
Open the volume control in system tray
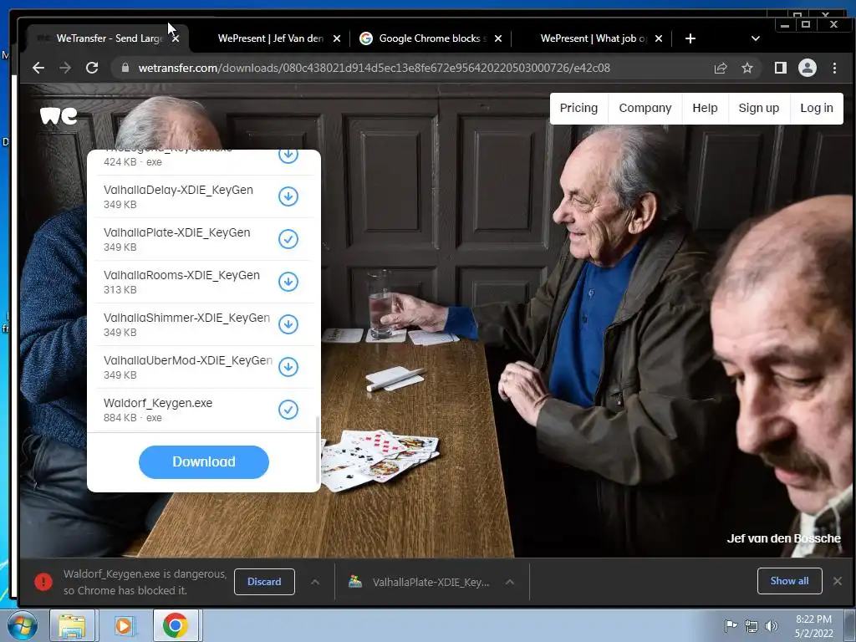771,626
